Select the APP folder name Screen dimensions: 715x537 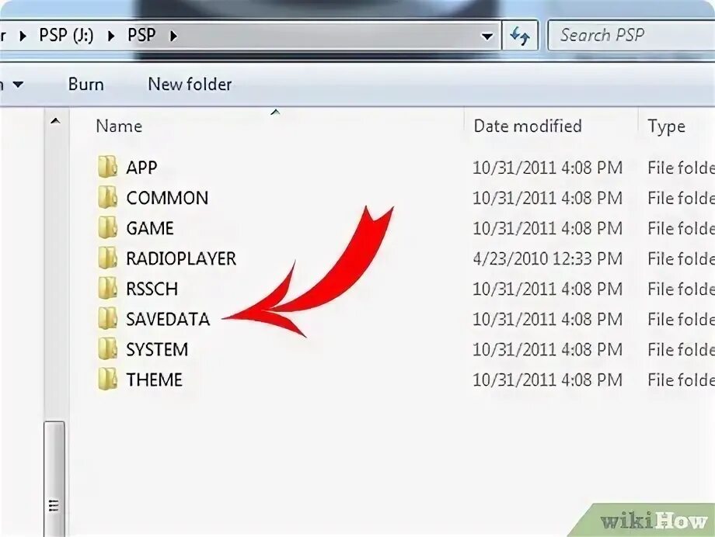coord(141,168)
